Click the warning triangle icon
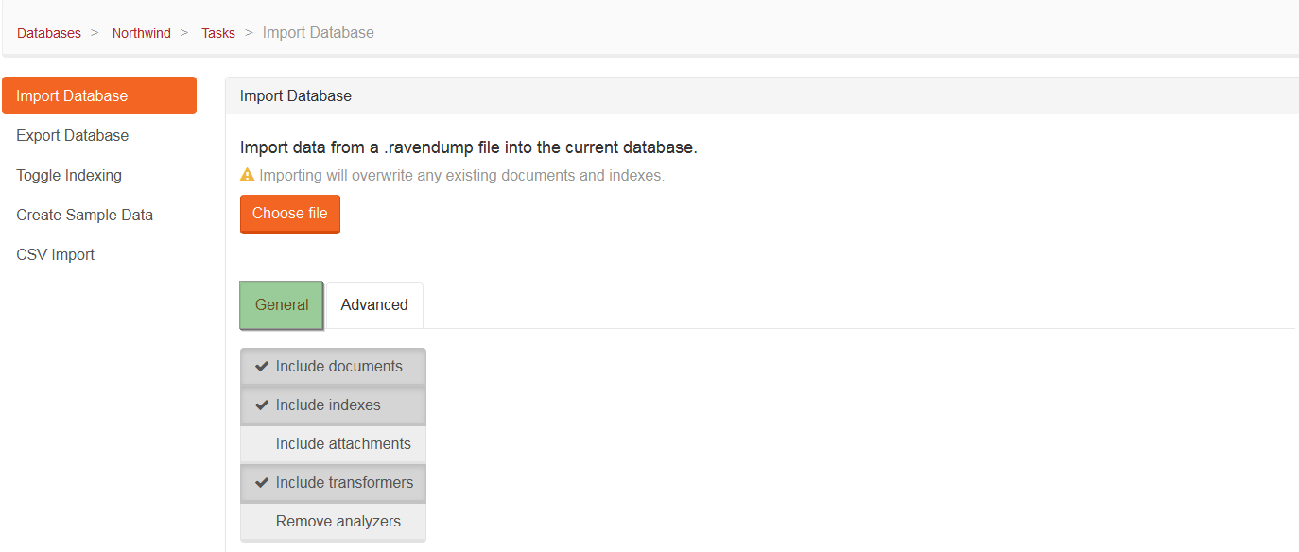This screenshot has height=552, width=1299. pyautogui.click(x=248, y=175)
